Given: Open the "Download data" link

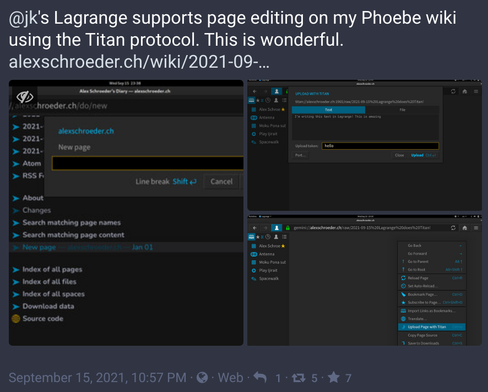Looking at the screenshot, I should pos(48,306).
